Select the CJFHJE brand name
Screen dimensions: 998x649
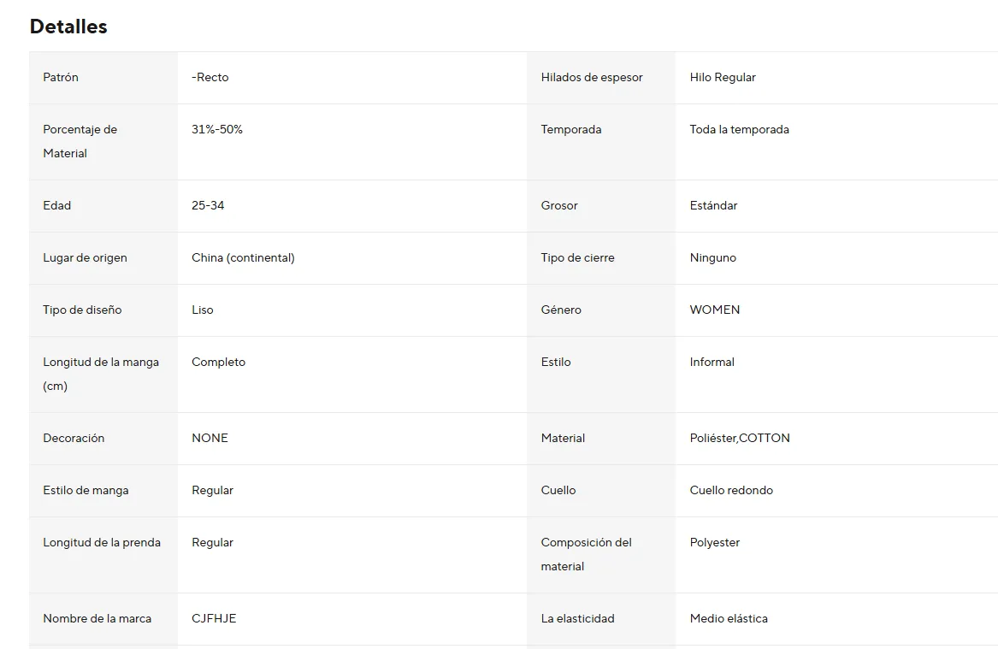click(x=214, y=618)
